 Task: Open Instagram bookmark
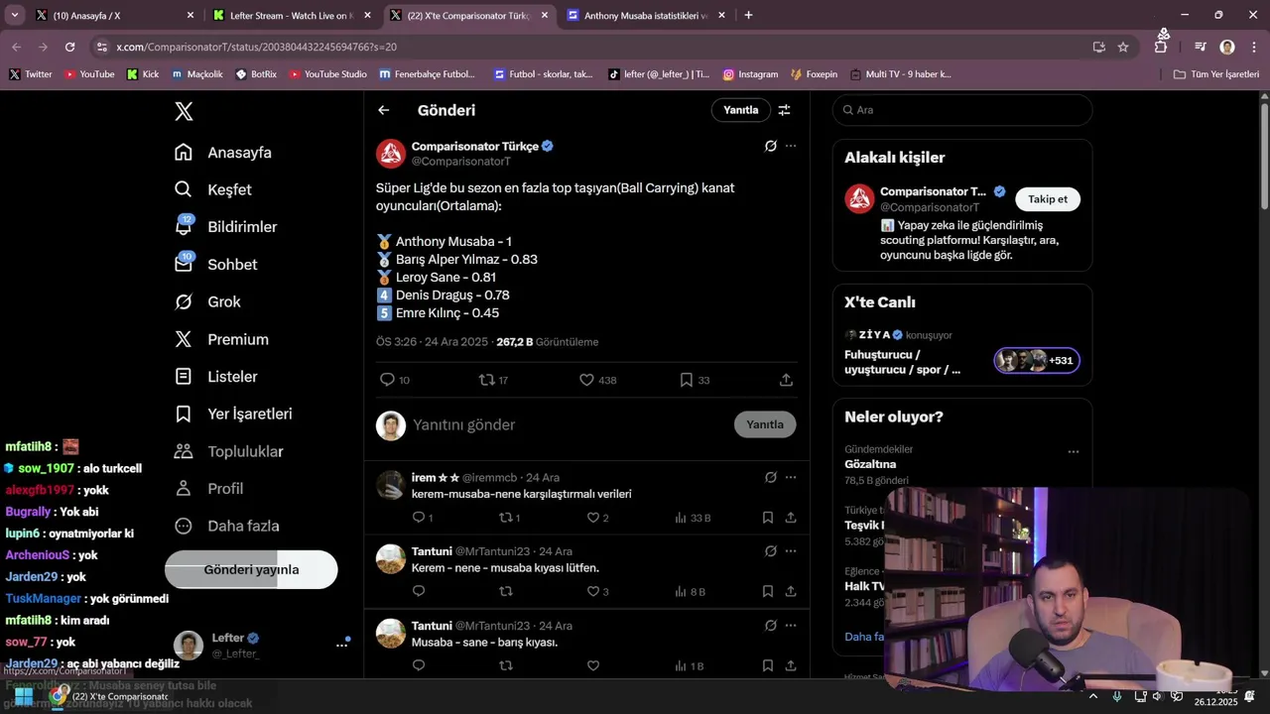750,74
